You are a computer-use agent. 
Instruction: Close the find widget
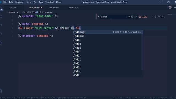pyautogui.click(x=163, y=16)
